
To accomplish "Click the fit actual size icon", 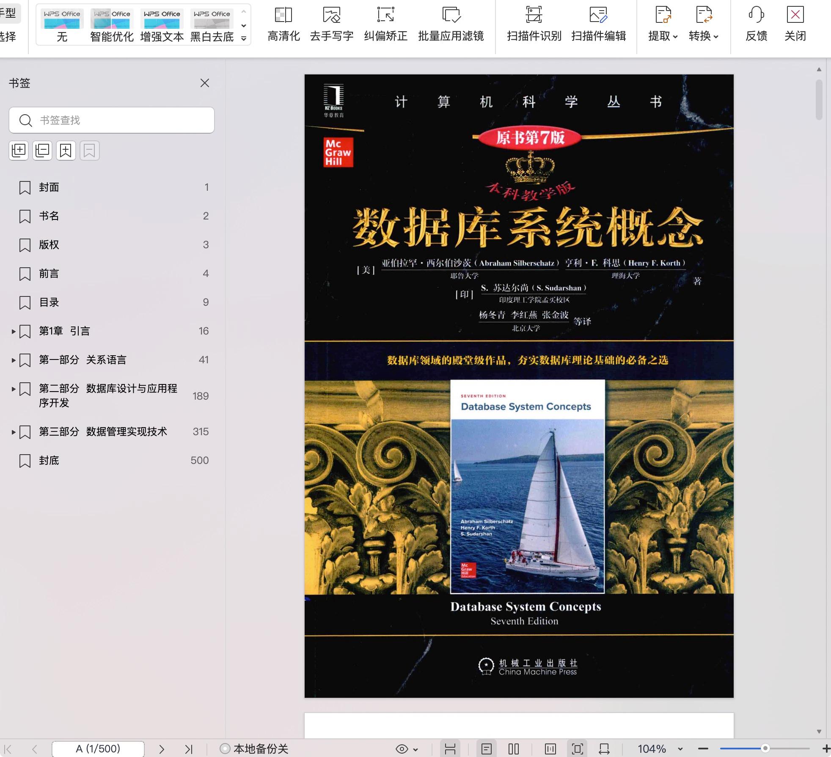I will pos(550,749).
